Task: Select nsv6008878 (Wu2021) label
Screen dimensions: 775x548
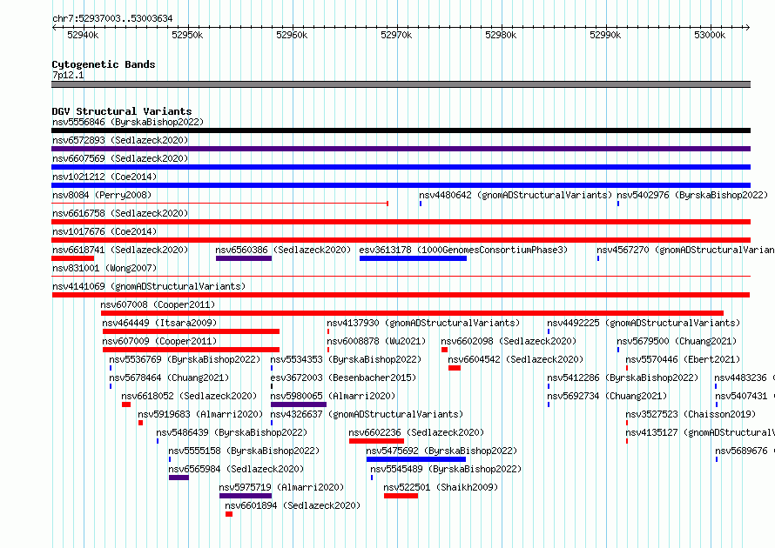Action: point(376,341)
